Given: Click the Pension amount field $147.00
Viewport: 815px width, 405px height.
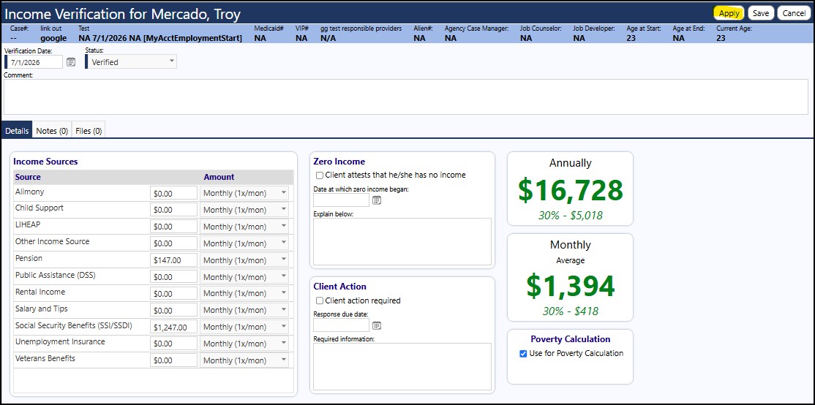Looking at the screenshot, I should (x=173, y=260).
